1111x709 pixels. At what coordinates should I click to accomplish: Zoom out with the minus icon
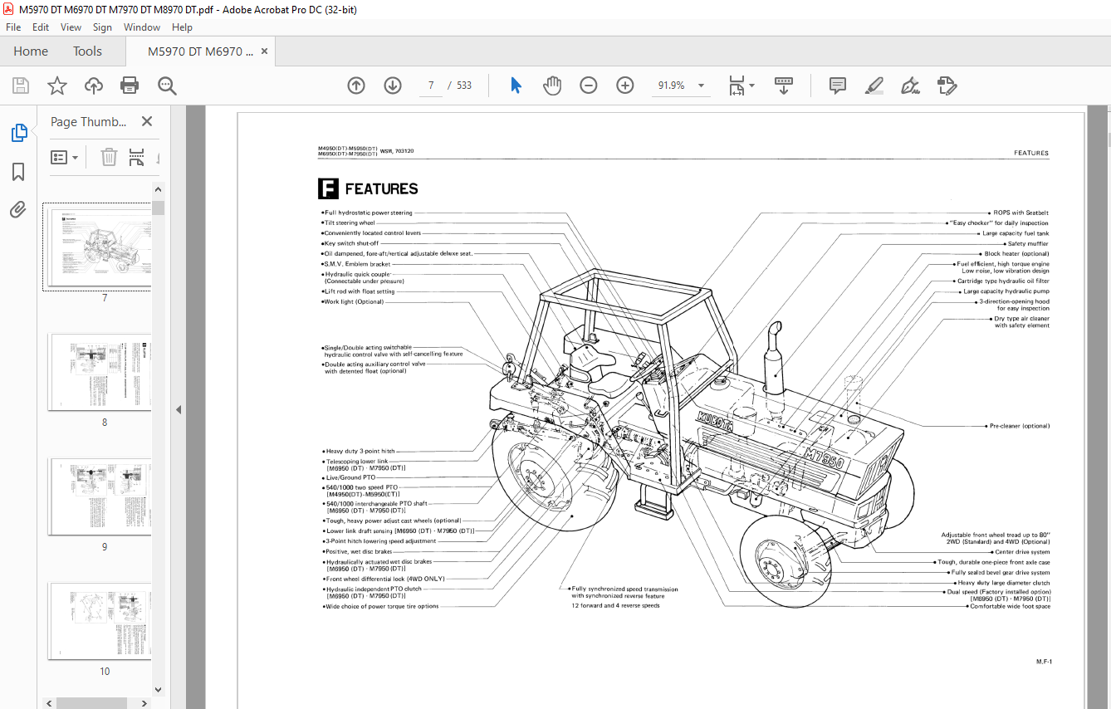[589, 86]
